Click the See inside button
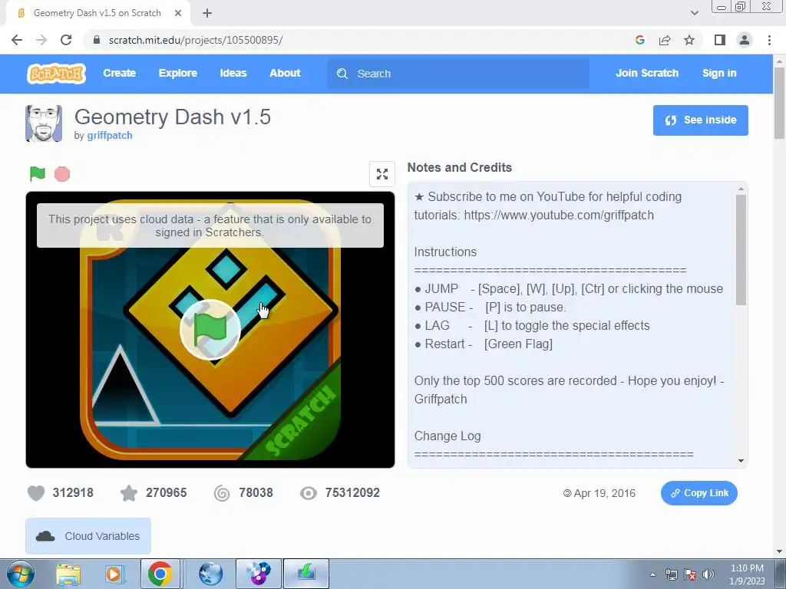 700,120
